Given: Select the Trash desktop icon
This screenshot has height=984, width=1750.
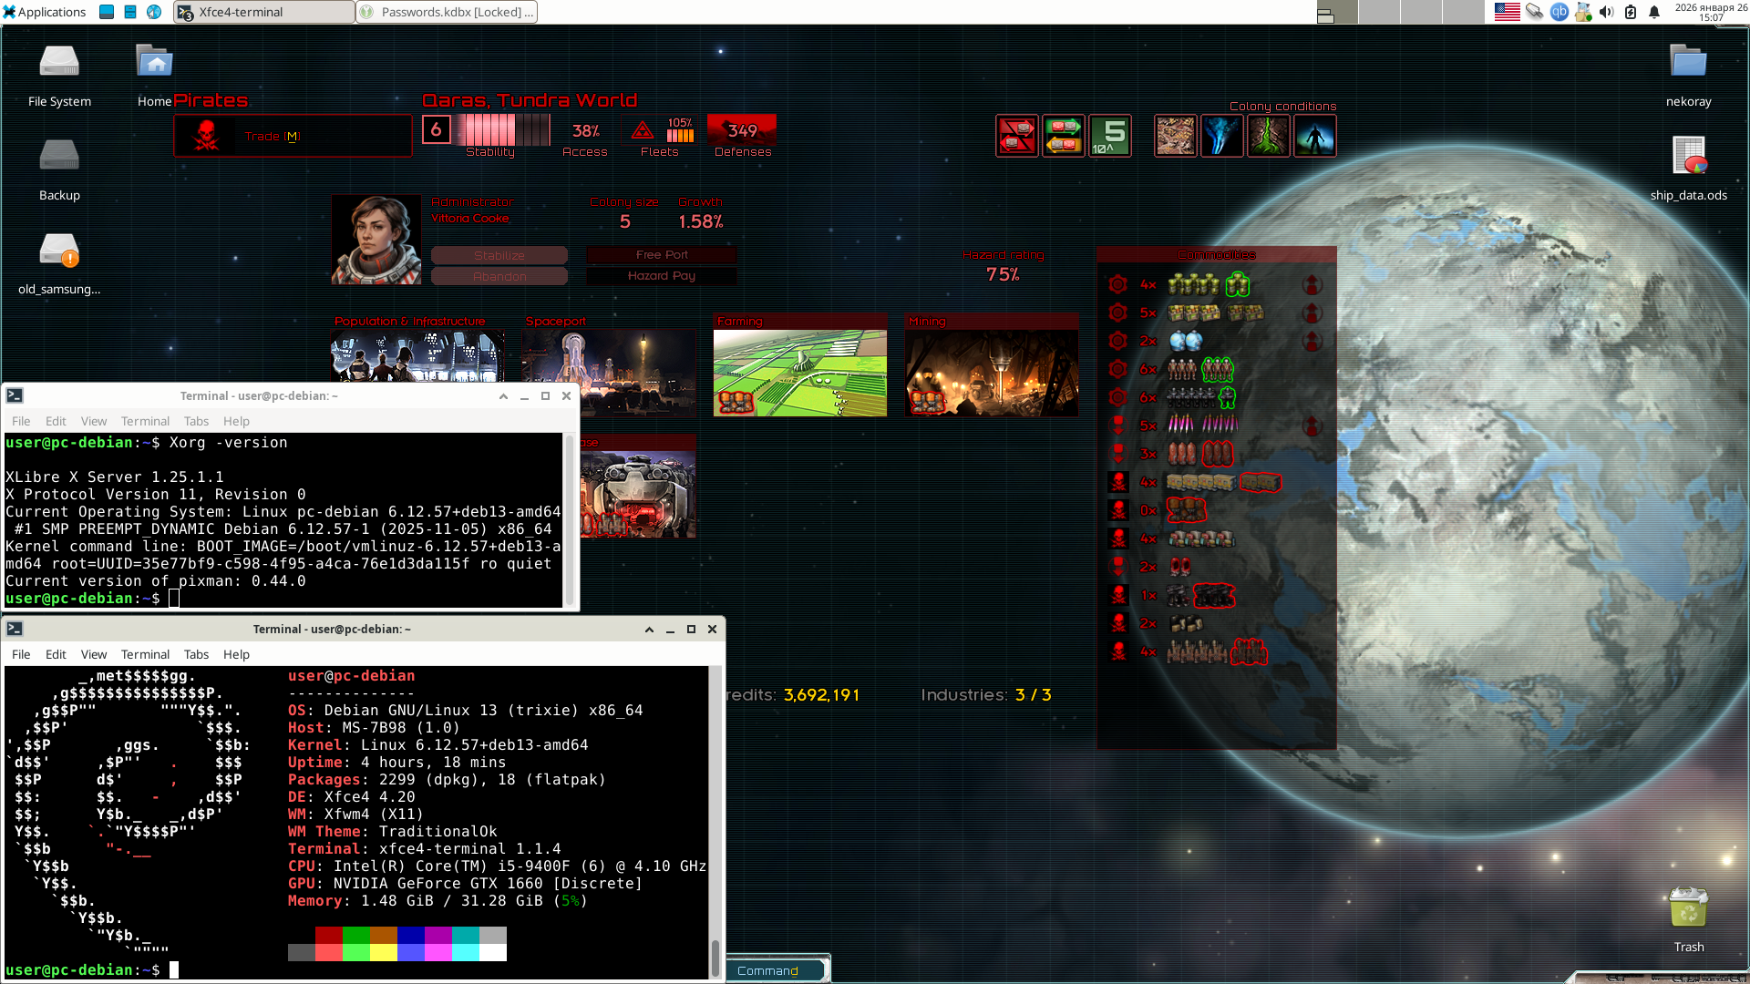Looking at the screenshot, I should [1688, 920].
